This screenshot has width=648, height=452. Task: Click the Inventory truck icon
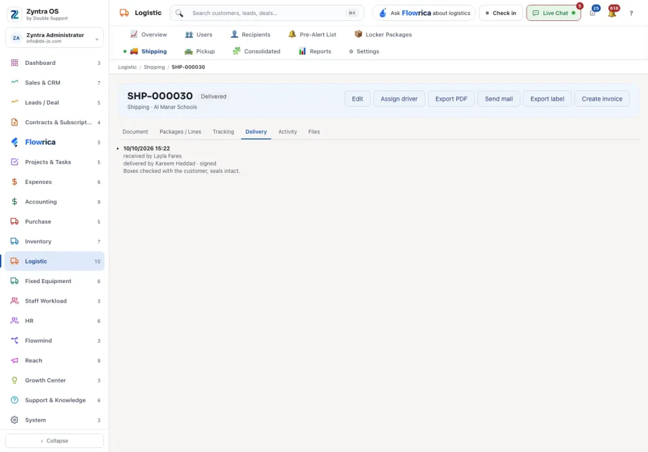[14, 241]
